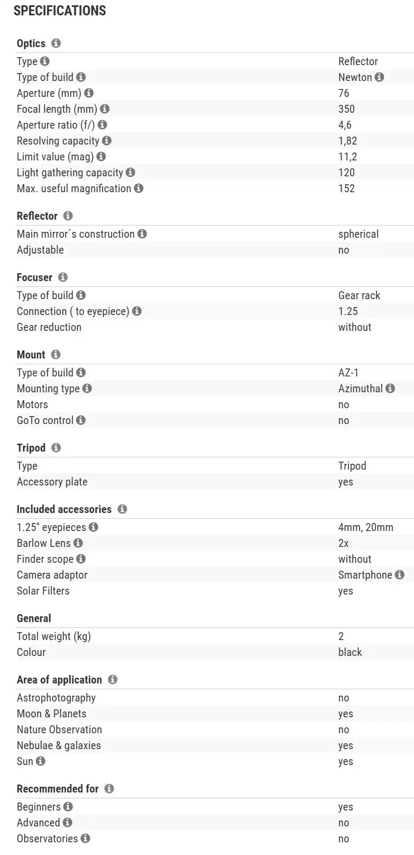Screen dimensions: 414x855
Task: Click info icon next to Optics heading
Action: [56, 43]
